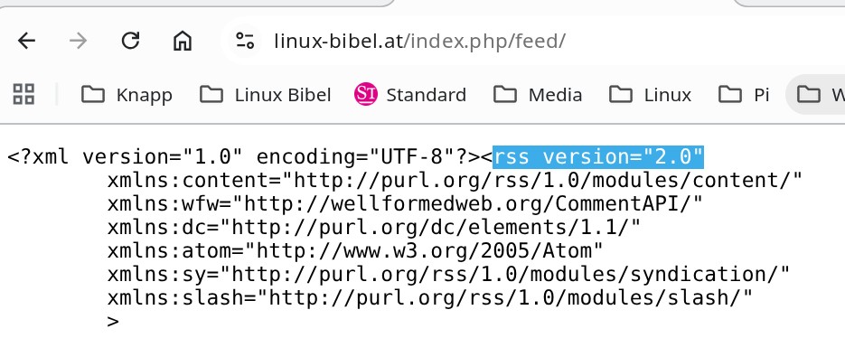Reload the page with the refresh icon
Screen dimensions: 845x357
(x=130, y=41)
